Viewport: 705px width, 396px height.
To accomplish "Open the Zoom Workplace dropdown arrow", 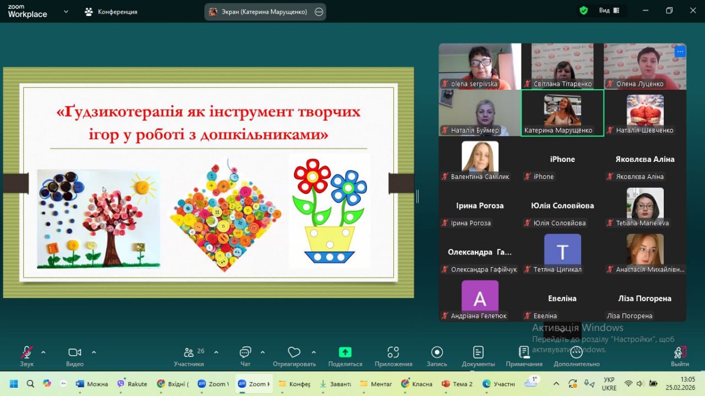I will click(x=66, y=11).
